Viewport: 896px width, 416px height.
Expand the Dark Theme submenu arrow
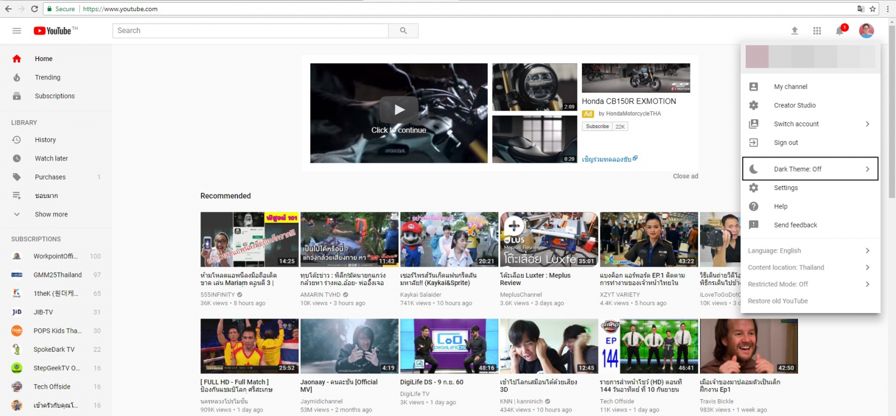(867, 169)
